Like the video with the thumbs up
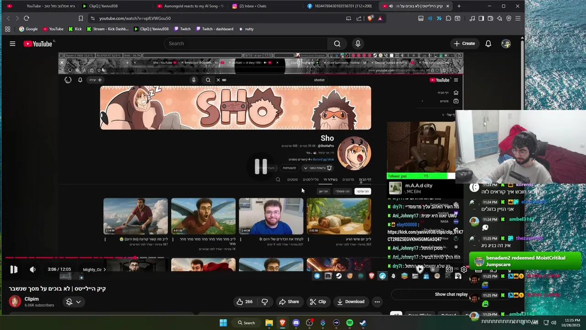The width and height of the screenshot is (586, 330). pos(244,302)
